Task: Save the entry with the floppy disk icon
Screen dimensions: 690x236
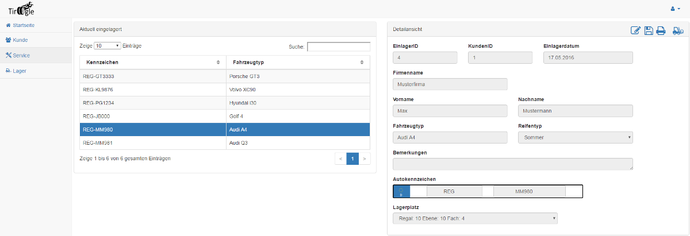Action: 648,30
